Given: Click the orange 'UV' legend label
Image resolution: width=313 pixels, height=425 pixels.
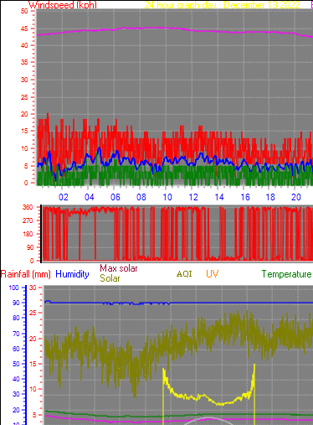Looking at the screenshot, I should 213,274.
